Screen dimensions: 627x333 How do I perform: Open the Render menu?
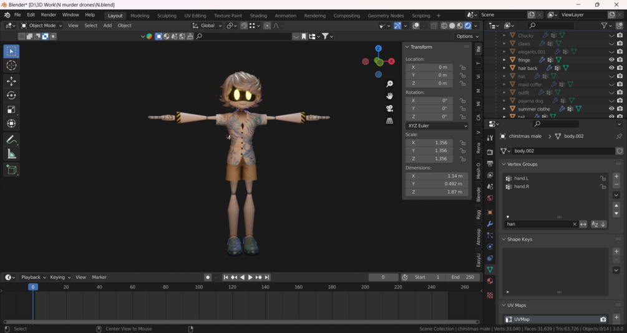pos(48,15)
